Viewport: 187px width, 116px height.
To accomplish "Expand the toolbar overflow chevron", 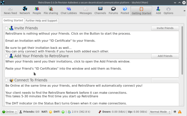I will click(x=185, y=11).
